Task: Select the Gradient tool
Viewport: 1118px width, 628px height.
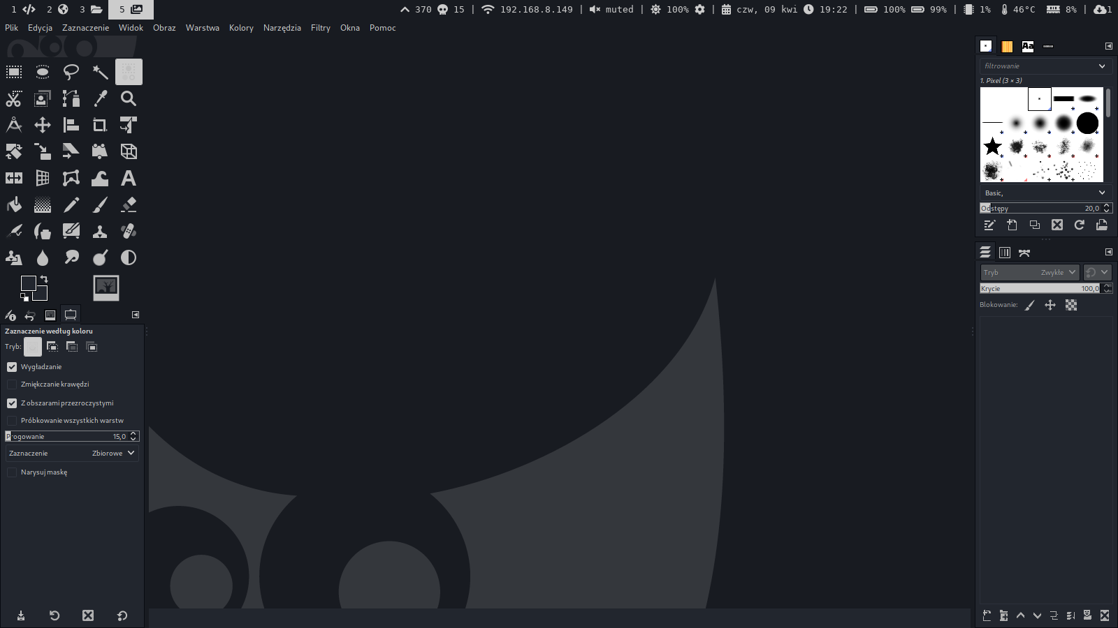Action: click(43, 204)
